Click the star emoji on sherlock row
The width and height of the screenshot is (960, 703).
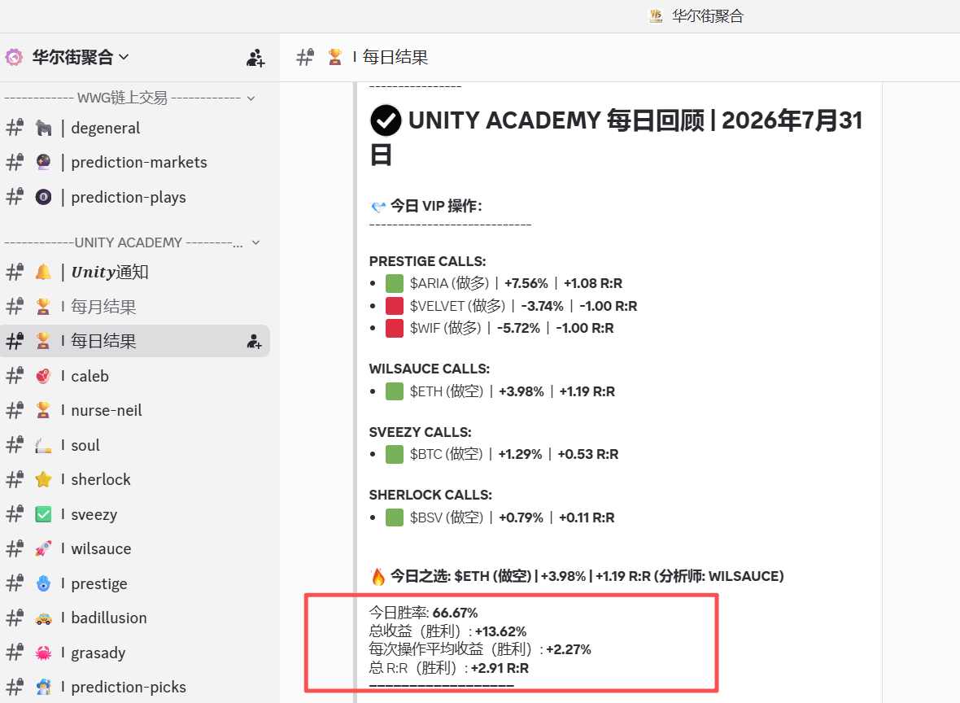(x=43, y=479)
